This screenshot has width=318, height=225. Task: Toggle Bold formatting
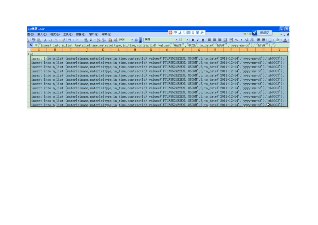(x=193, y=40)
